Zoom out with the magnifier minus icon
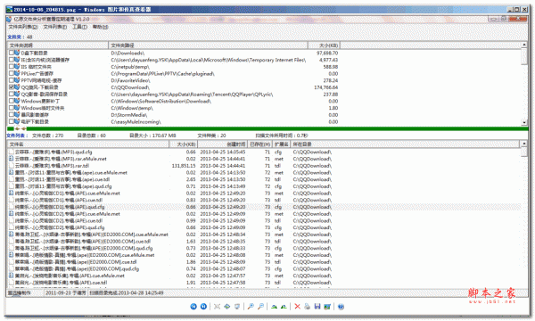The width and height of the screenshot is (535, 321). [x=260, y=307]
